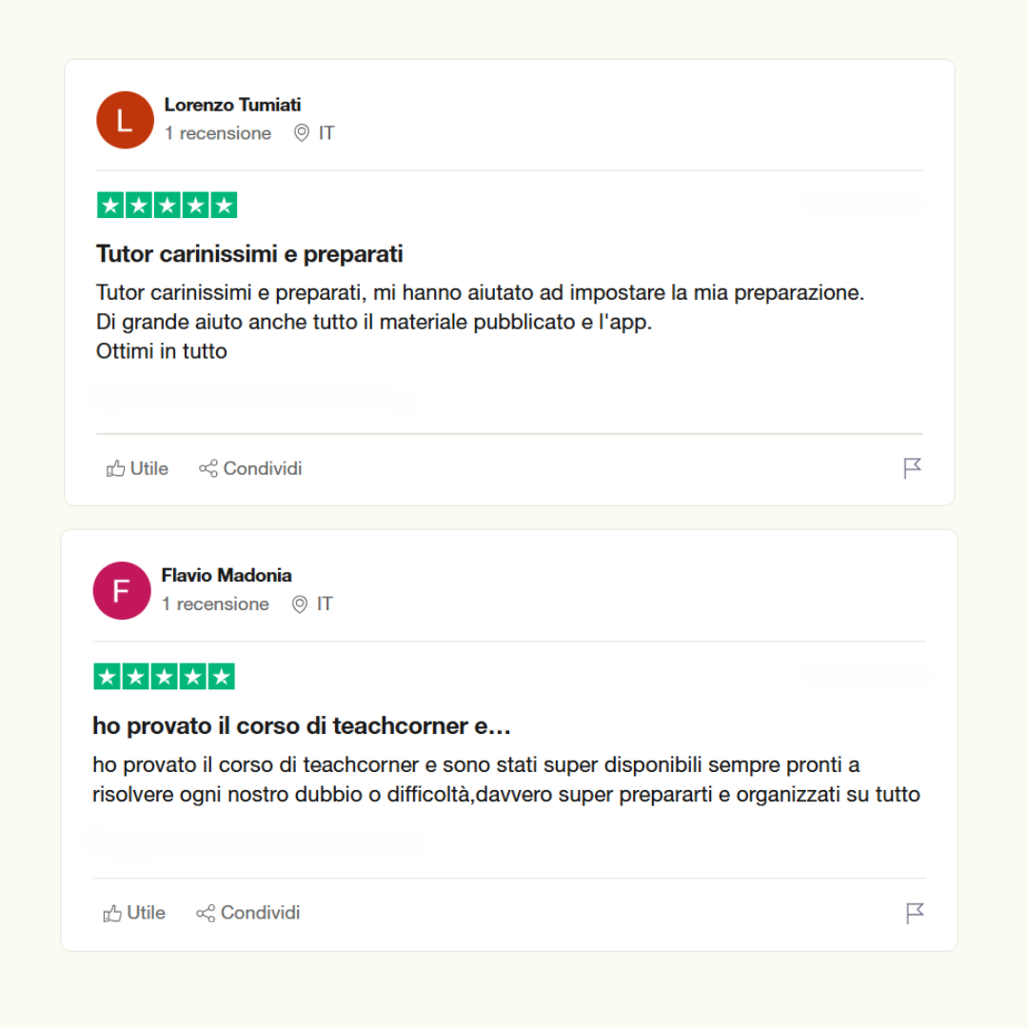Viewport: 1028px width, 1028px height.
Task: Click the share icon on Lorenzo's review
Action: pyautogui.click(x=208, y=468)
